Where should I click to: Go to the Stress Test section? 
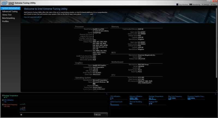point(7,15)
